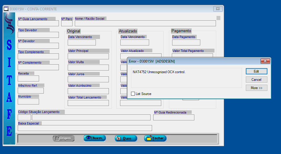281x154 pixels.
Task: Focus the Original Data Vencimento field
Action: click(x=82, y=42)
